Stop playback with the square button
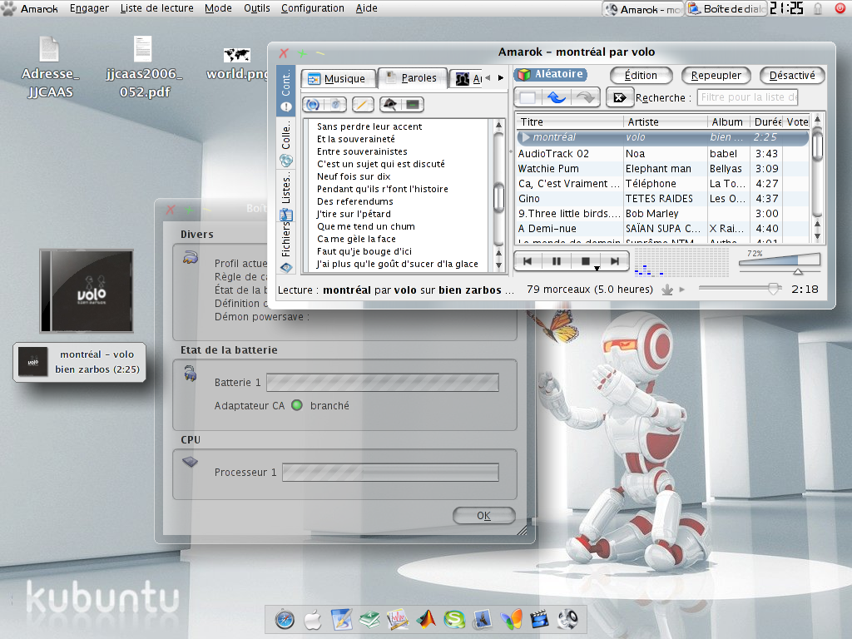 pos(585,261)
